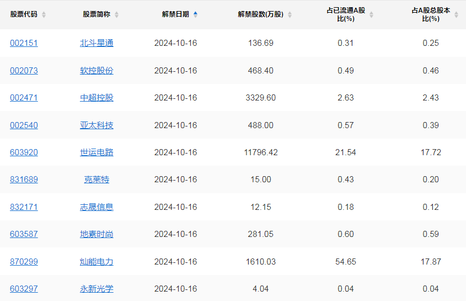Select the 0.59 total share ratio cell
This screenshot has height=301, width=466.
[x=431, y=234]
